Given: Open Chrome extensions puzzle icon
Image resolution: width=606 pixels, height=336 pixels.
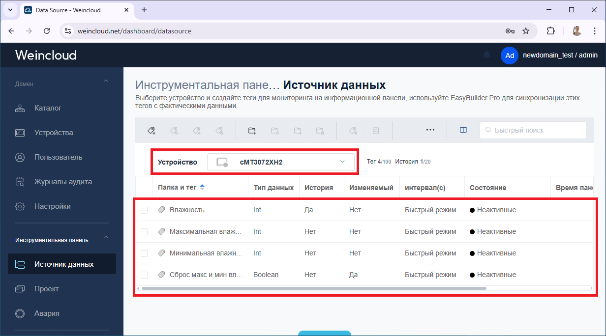Looking at the screenshot, I should pos(550,31).
